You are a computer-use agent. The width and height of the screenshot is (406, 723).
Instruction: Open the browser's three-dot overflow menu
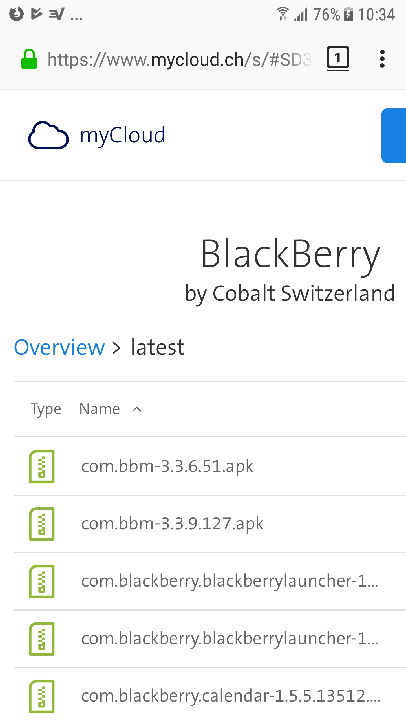point(382,58)
